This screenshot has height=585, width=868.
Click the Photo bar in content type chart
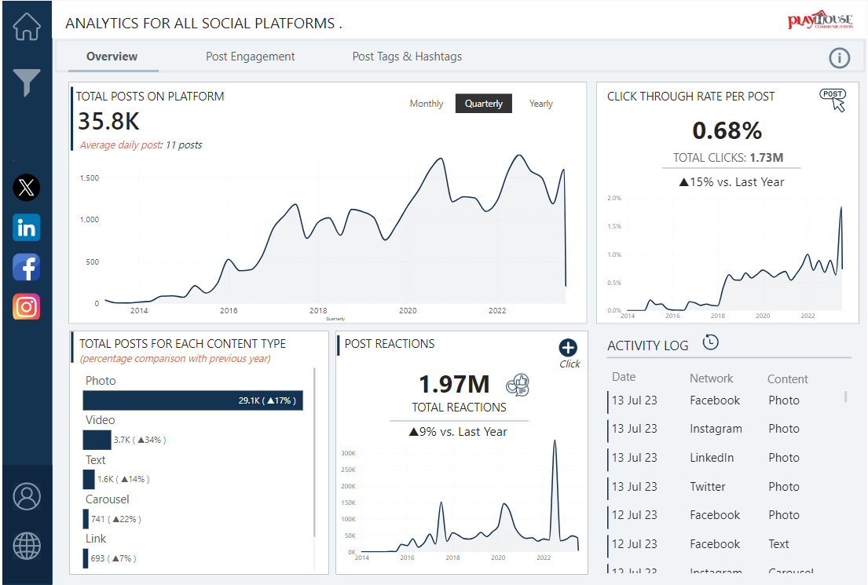(x=192, y=400)
